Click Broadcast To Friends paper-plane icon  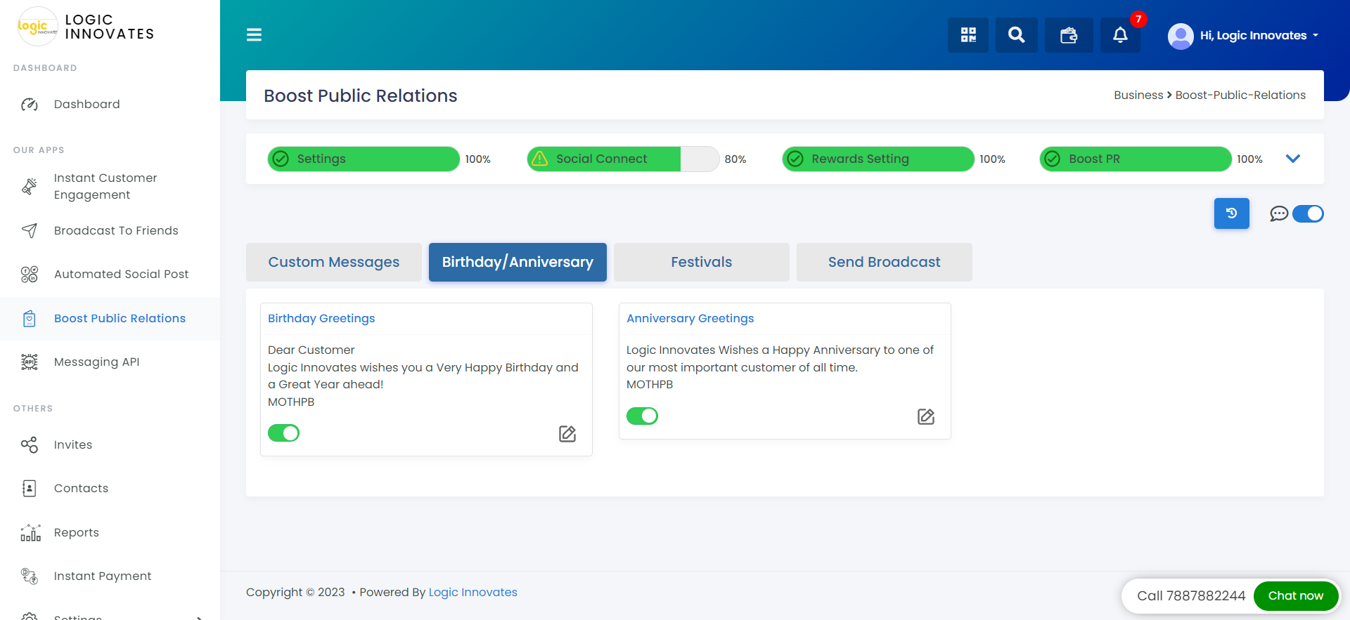[30, 231]
